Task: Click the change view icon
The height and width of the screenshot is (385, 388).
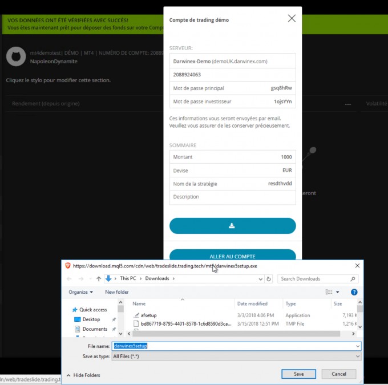Action: click(329, 292)
